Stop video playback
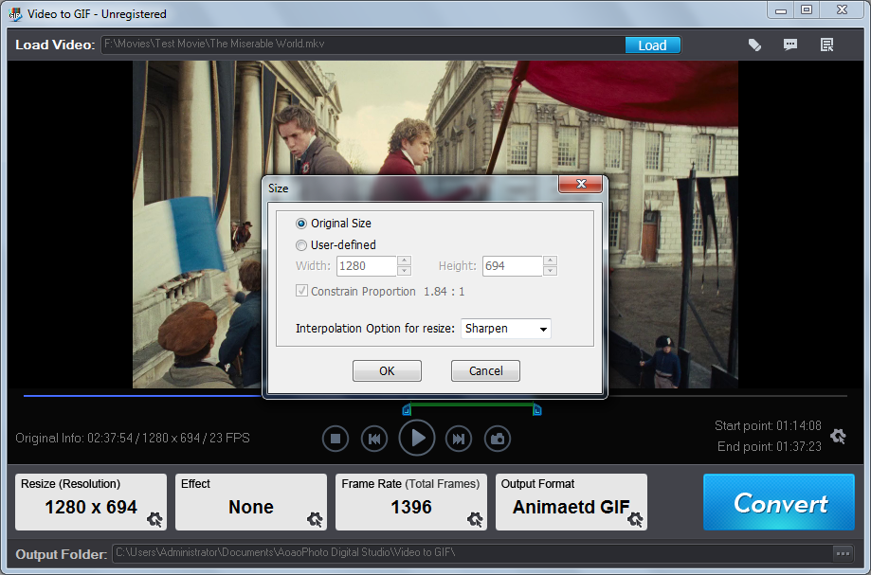Screen dimensions: 871x575 point(336,439)
